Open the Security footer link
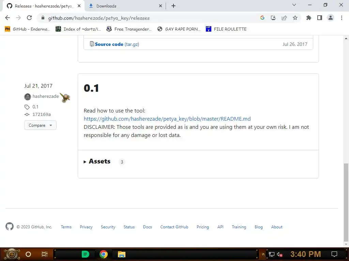The image size is (349, 261). (108, 227)
